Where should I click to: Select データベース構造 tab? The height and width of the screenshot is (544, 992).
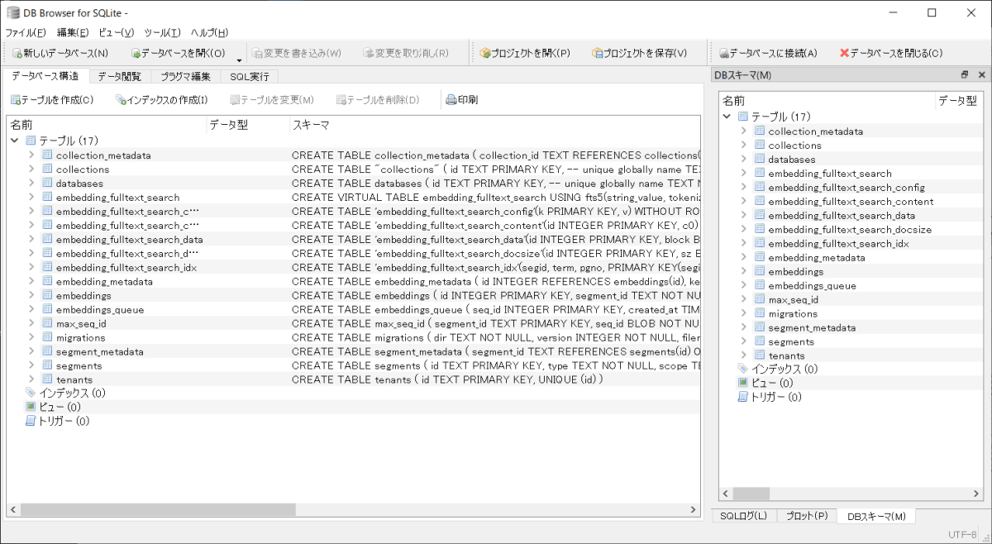(x=45, y=75)
